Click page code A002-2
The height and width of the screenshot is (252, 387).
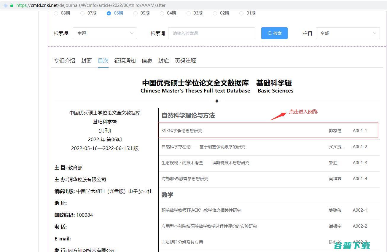pos(360,226)
